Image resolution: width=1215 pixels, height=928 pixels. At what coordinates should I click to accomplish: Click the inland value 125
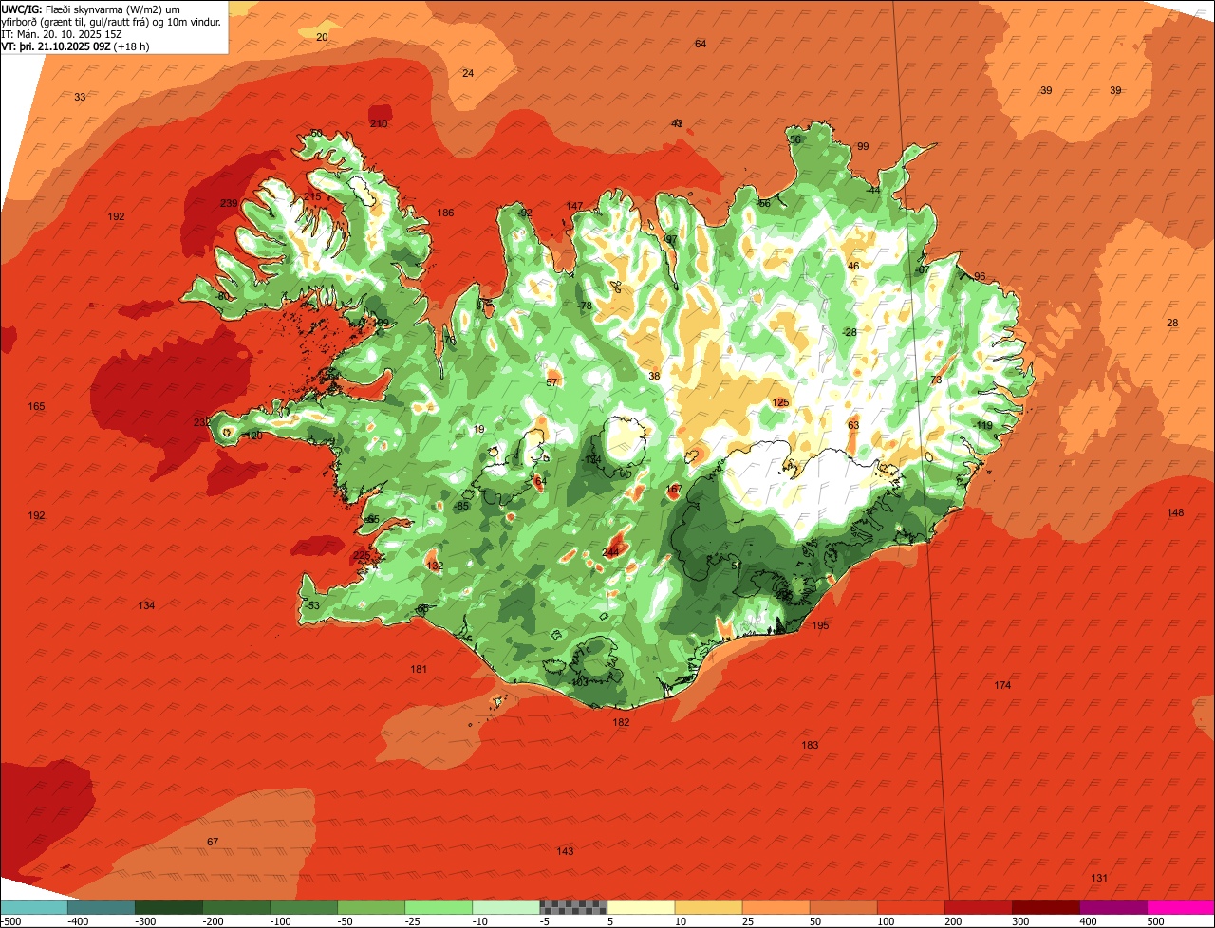pyautogui.click(x=780, y=403)
